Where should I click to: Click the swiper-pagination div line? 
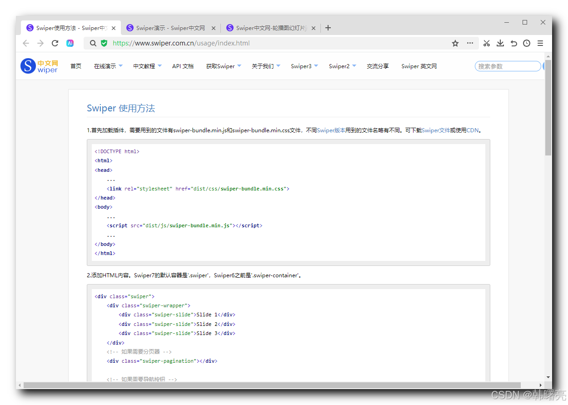click(162, 361)
